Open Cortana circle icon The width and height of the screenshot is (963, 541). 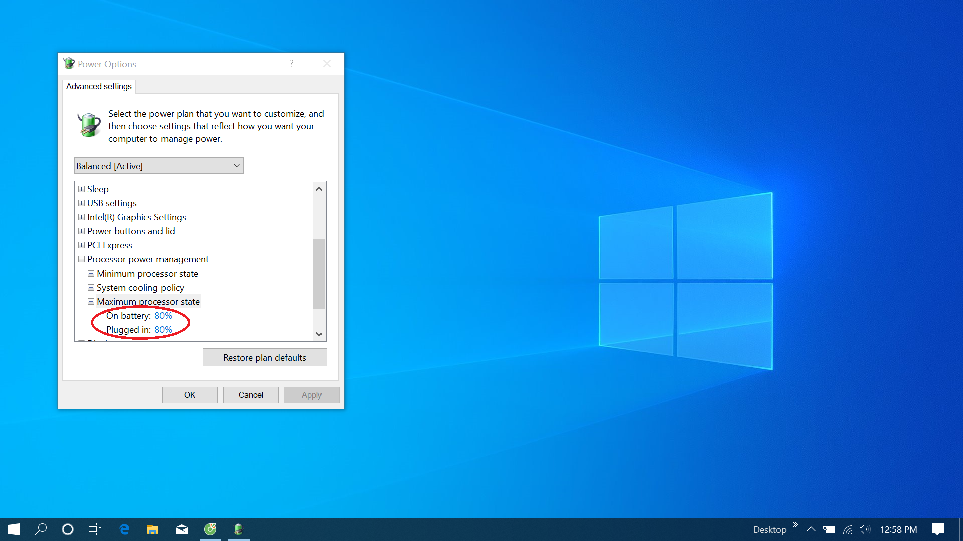pos(68,529)
